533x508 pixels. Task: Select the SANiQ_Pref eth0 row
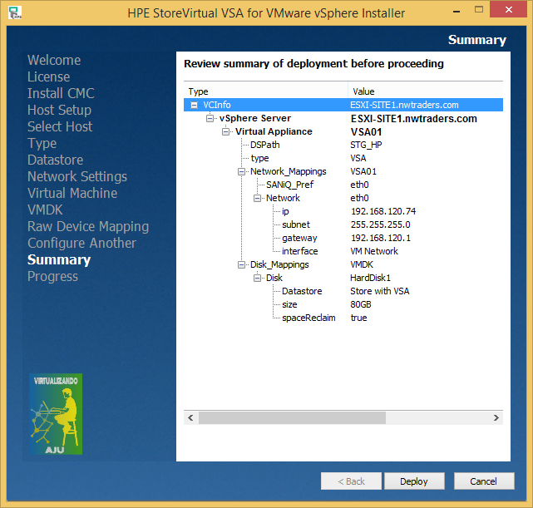tap(289, 185)
